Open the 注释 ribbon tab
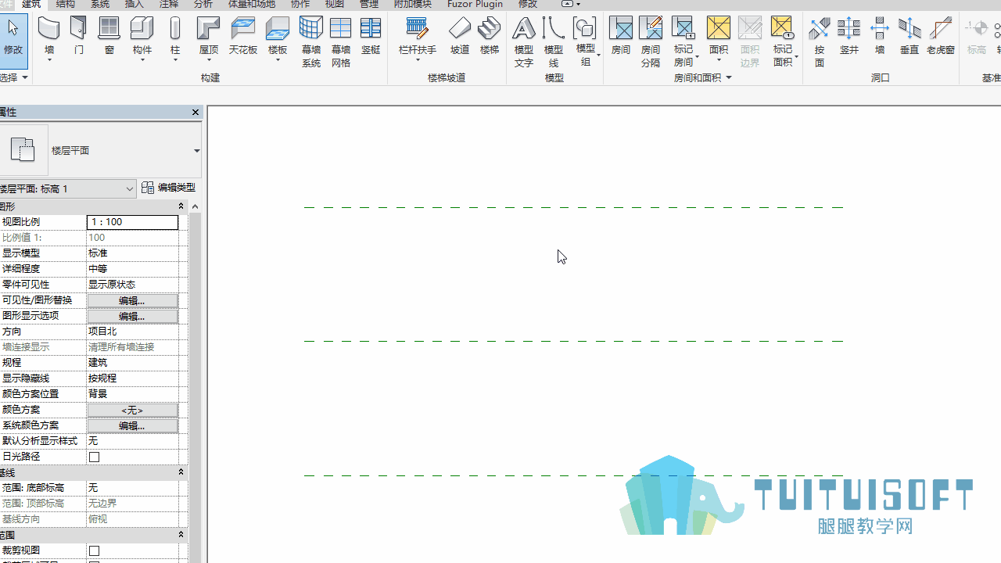 169,4
